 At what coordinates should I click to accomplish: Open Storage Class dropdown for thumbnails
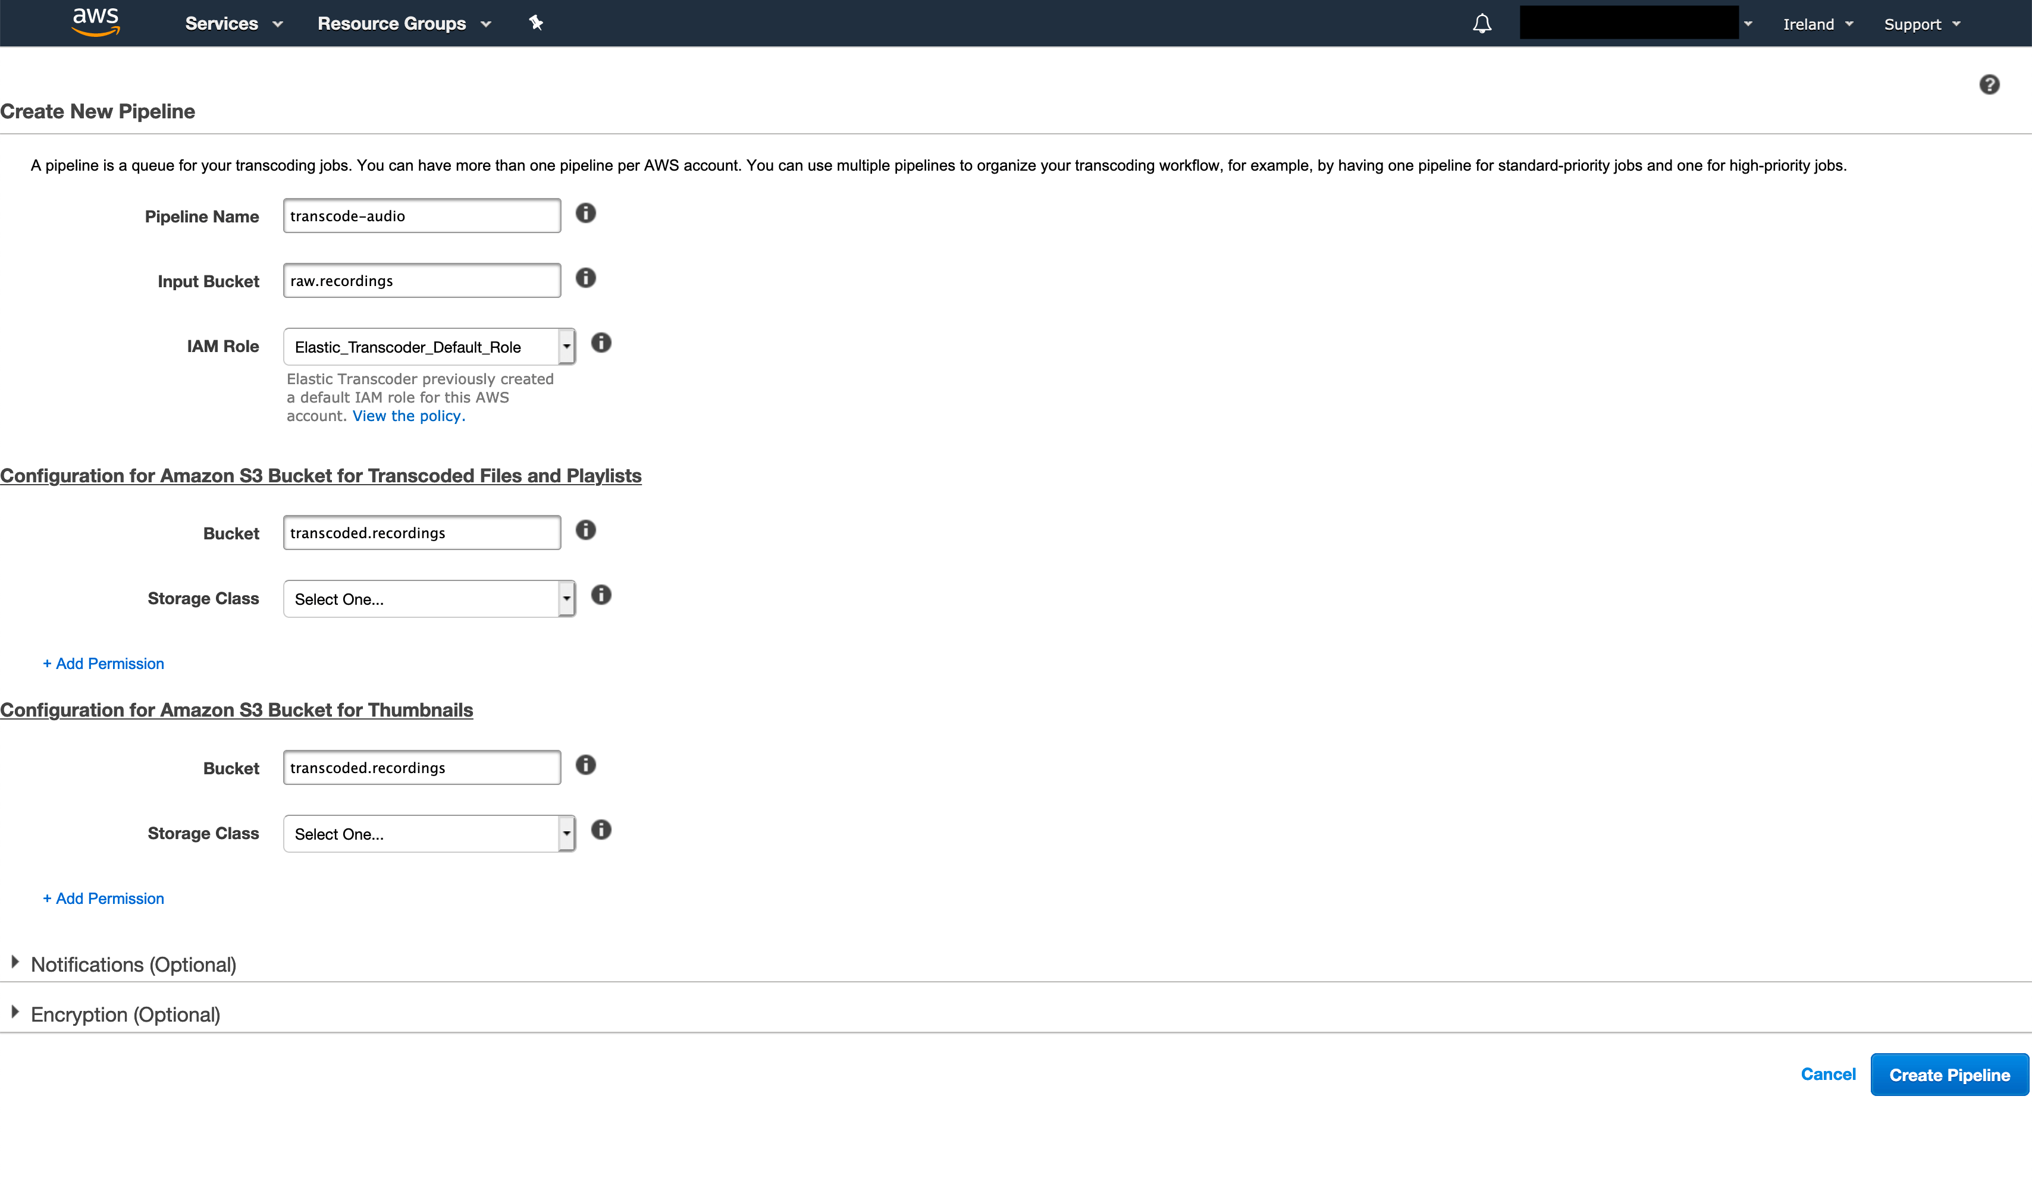click(429, 834)
